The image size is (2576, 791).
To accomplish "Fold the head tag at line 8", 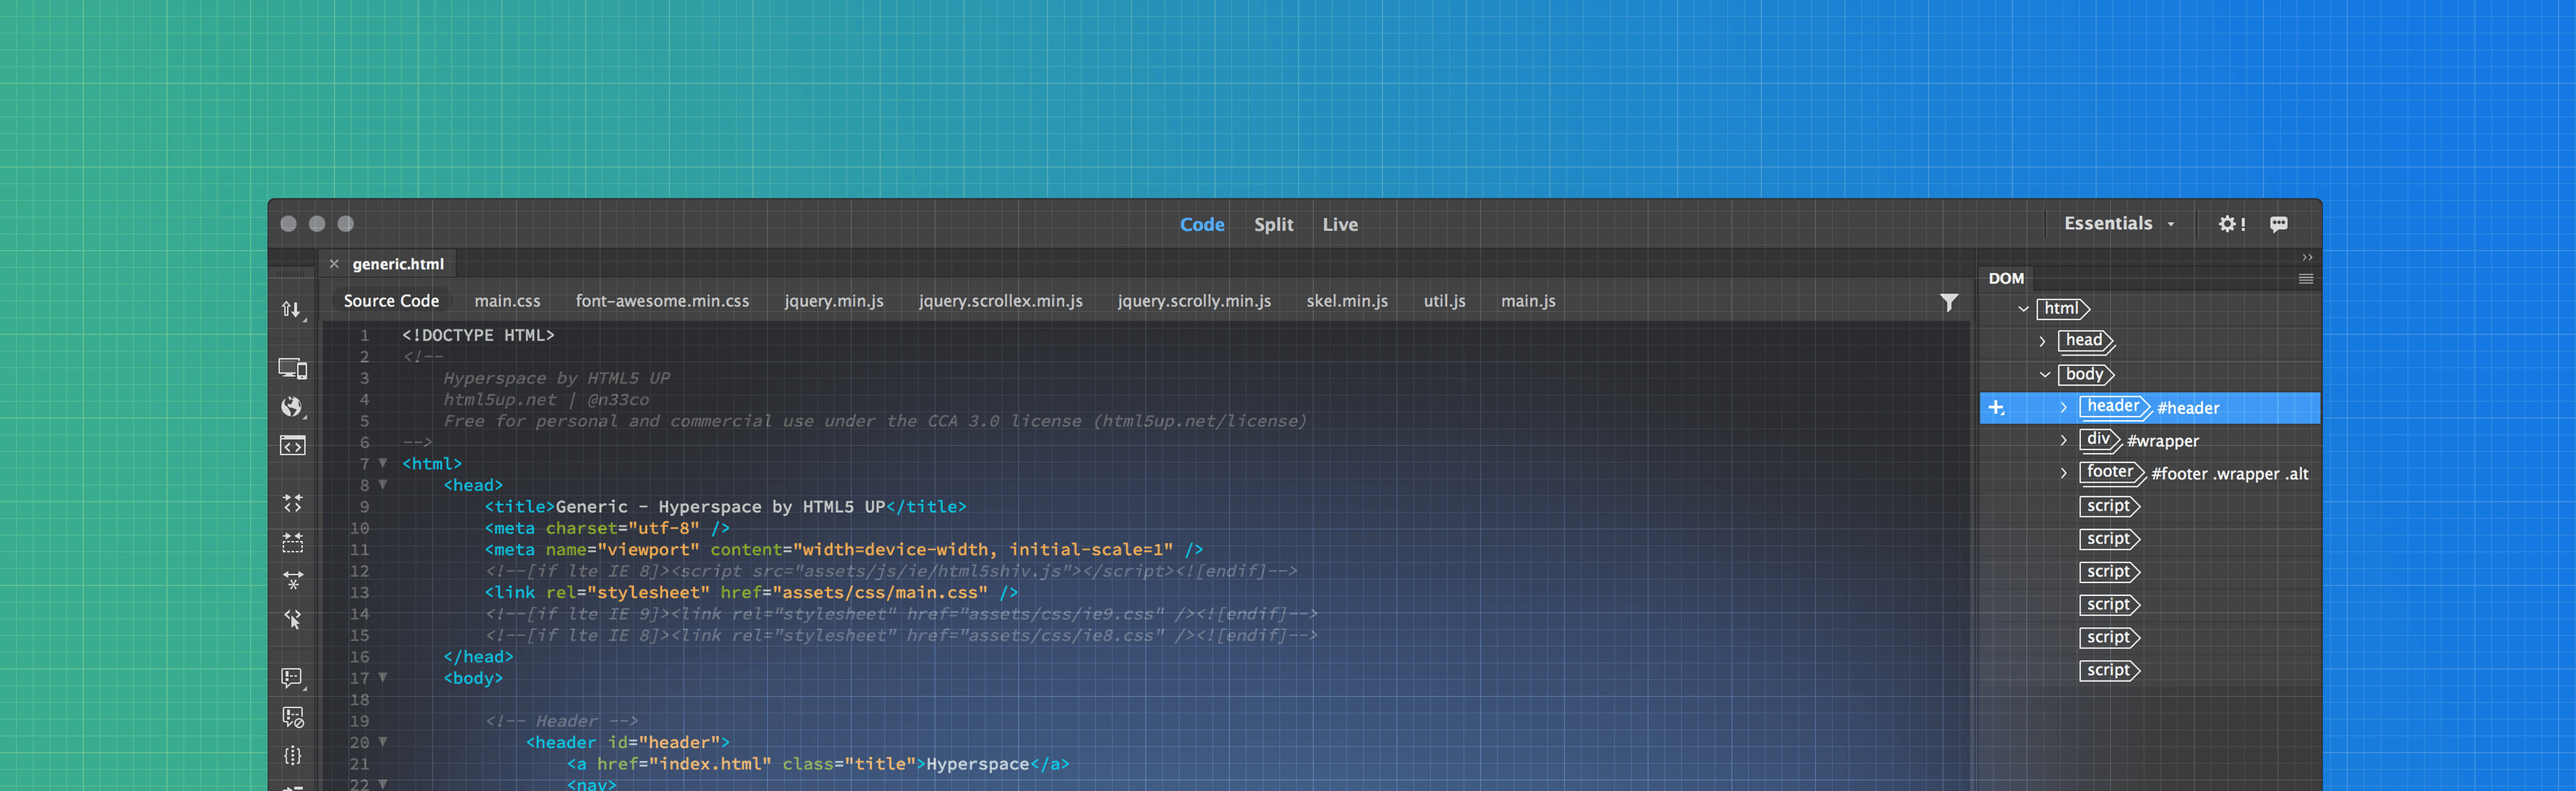I will [x=383, y=483].
